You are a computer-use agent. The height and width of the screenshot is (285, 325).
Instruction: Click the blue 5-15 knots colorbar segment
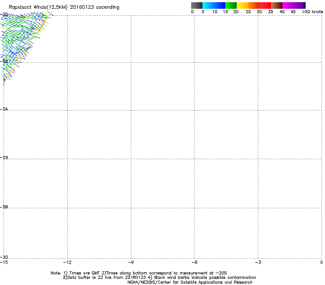(x=214, y=5)
